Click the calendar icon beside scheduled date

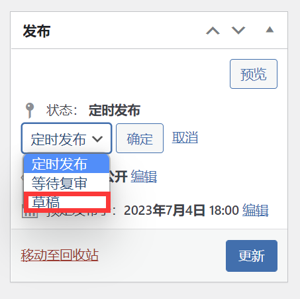pos(30,214)
